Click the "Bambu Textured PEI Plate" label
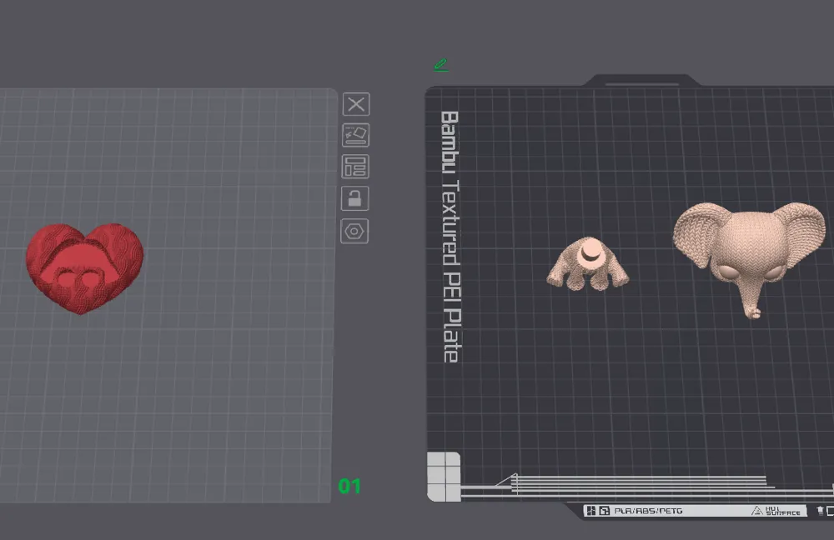 450,237
